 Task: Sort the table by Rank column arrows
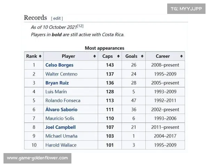click(40, 56)
